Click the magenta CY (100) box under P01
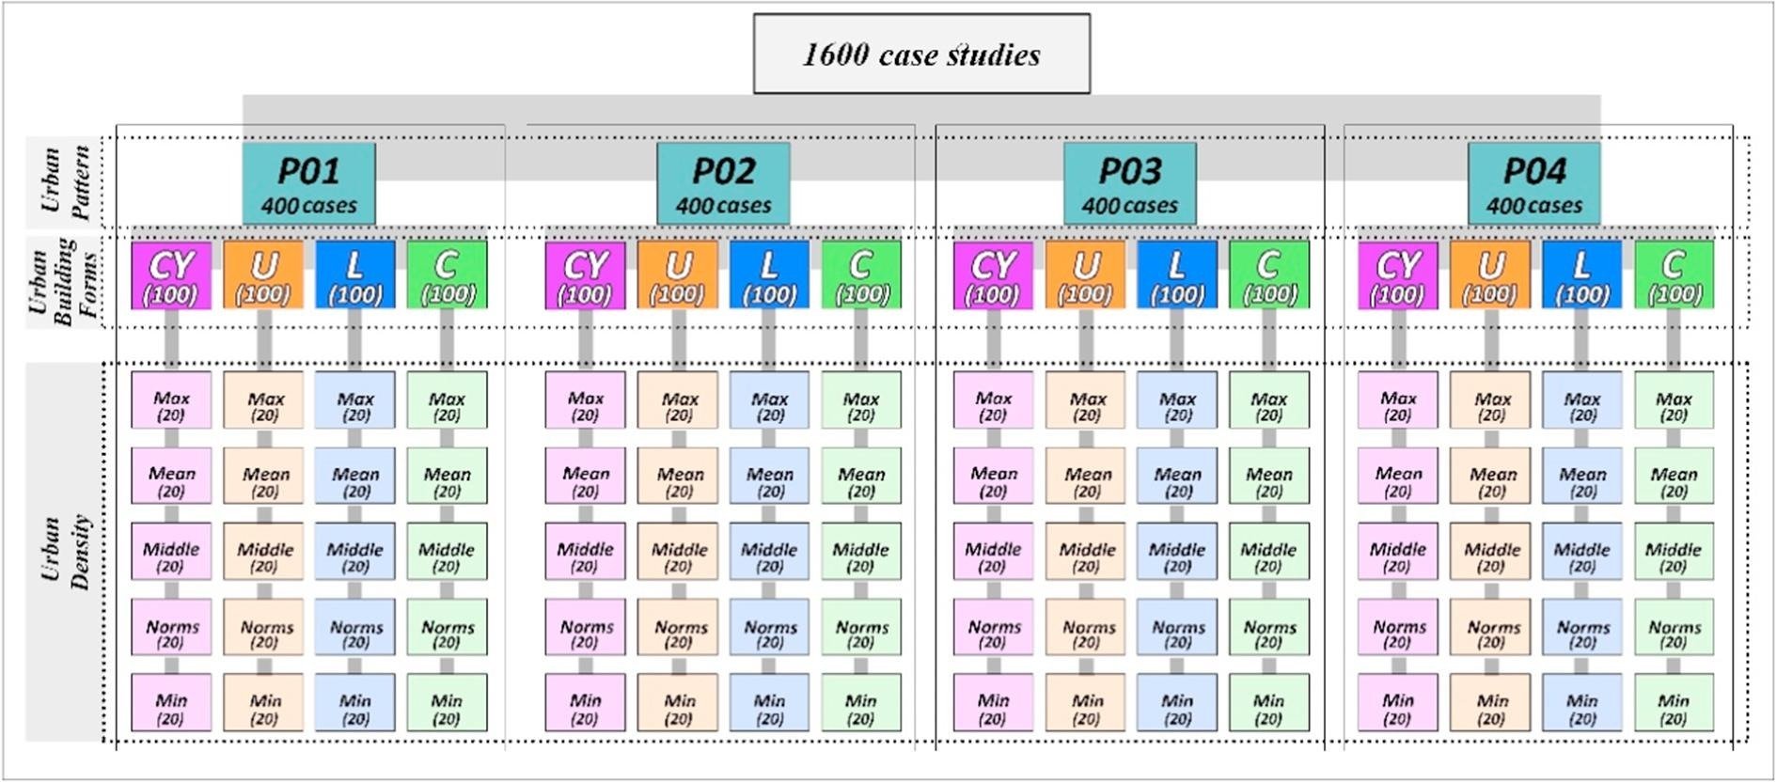This screenshot has width=1777, height=783. point(171,275)
